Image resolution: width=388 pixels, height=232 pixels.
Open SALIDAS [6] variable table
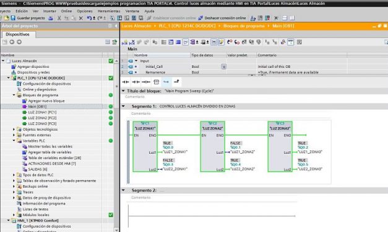pos(38,169)
